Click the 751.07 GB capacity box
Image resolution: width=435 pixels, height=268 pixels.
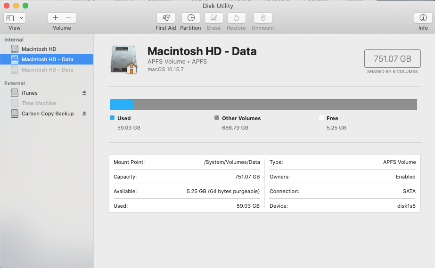pyautogui.click(x=392, y=59)
